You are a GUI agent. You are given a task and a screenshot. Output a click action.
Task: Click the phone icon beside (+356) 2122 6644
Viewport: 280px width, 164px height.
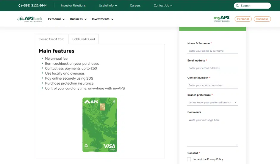[x=19, y=6]
